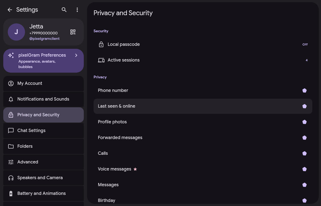Click the pentagon icon beside Phone number

304,91
